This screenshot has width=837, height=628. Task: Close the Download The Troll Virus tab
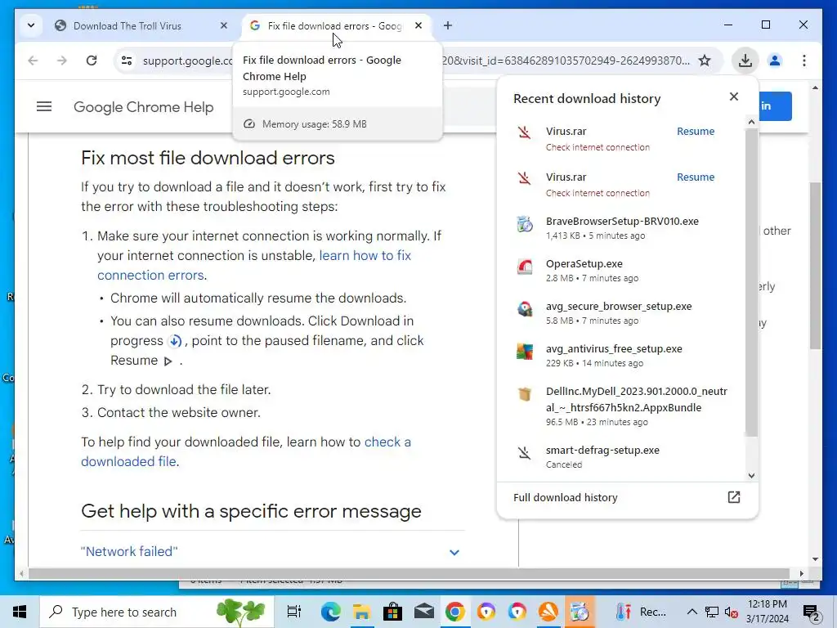[224, 25]
